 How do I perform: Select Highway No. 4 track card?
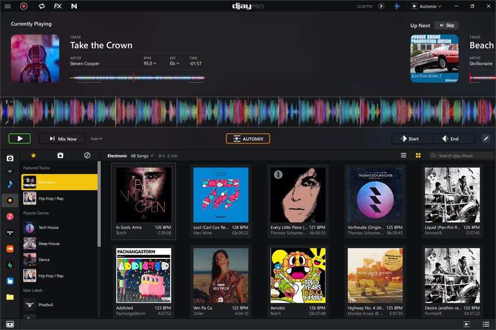(x=375, y=282)
